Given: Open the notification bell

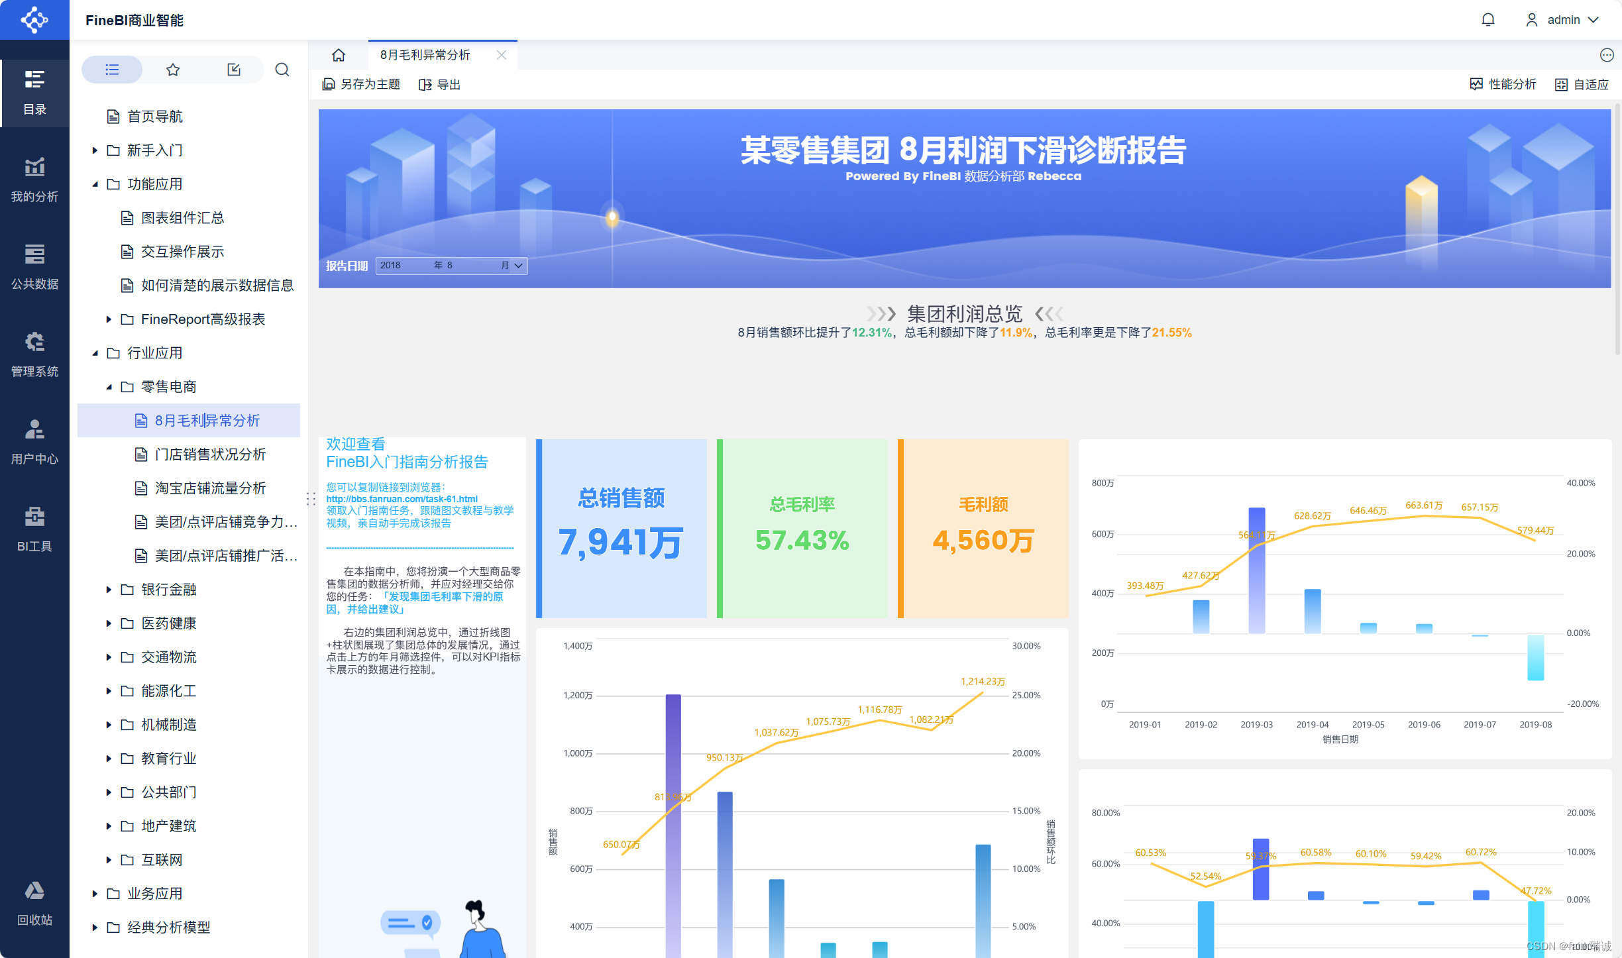Looking at the screenshot, I should (1487, 20).
